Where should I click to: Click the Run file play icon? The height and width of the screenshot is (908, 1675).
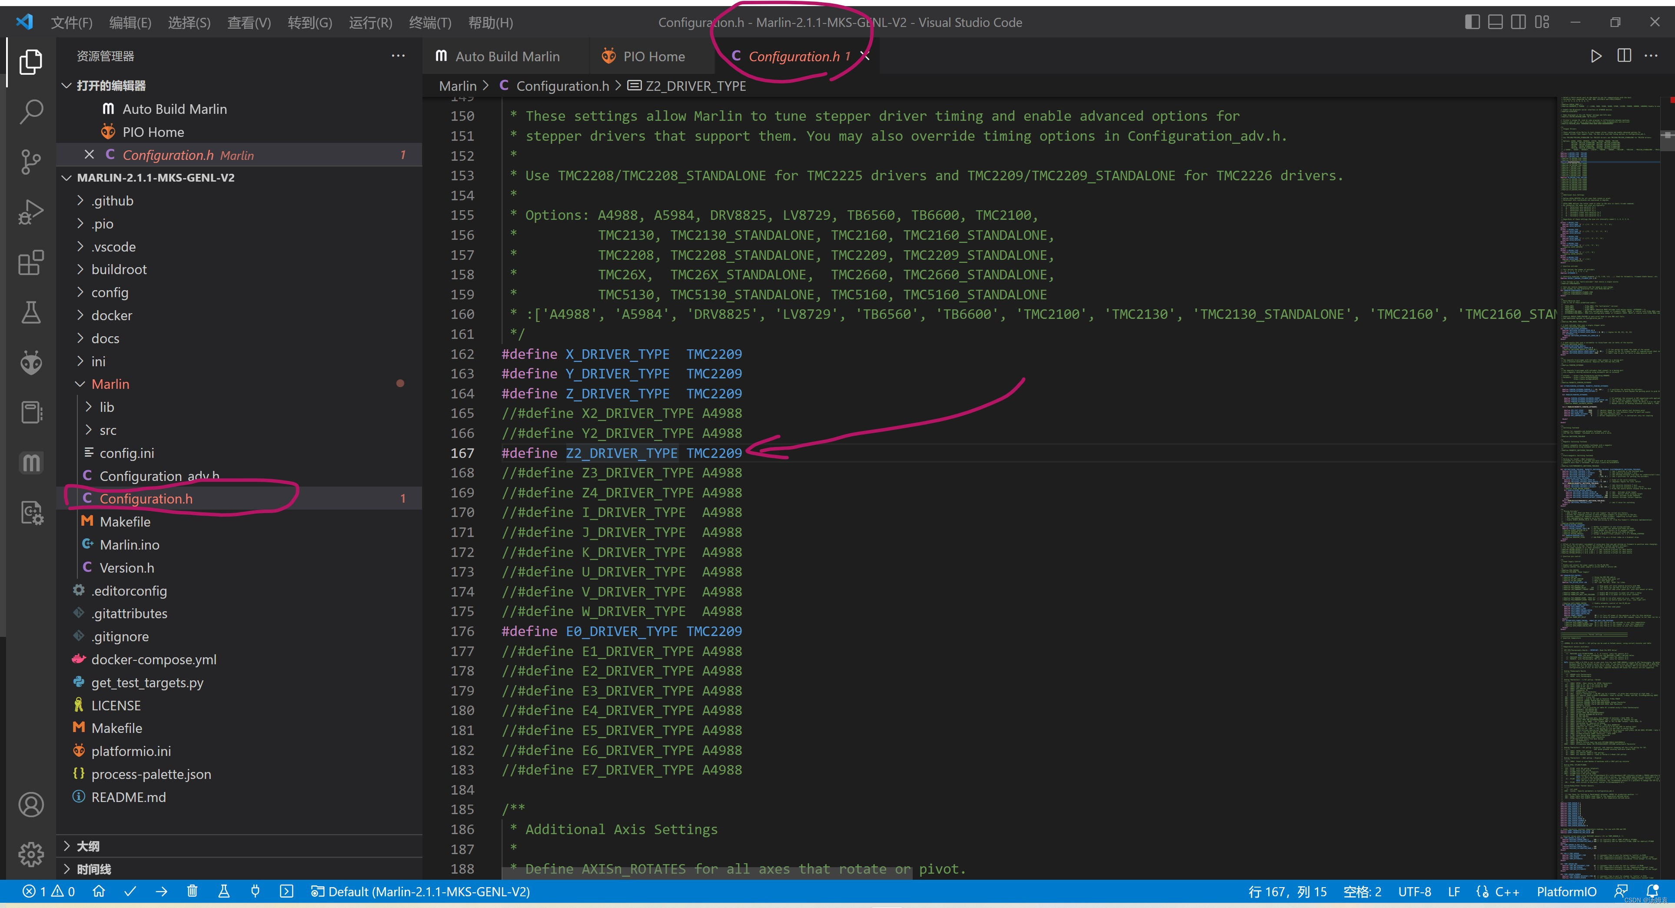[1595, 56]
